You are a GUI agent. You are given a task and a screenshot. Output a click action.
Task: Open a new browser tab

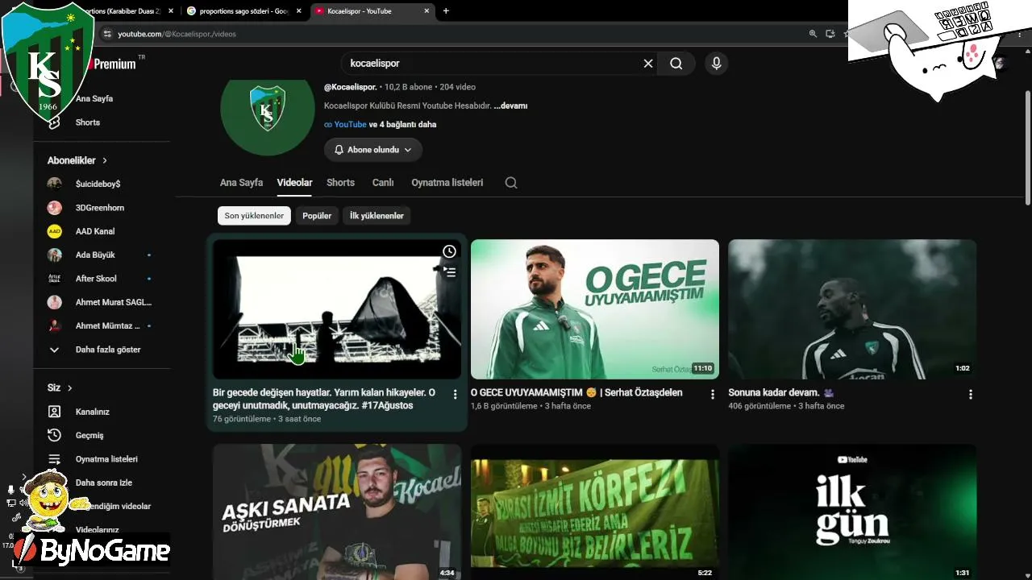[x=446, y=11]
